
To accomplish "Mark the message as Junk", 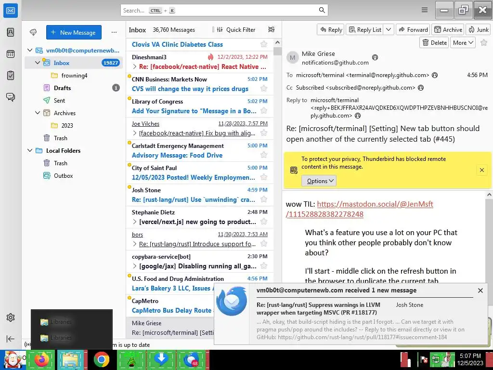I will tap(478, 29).
